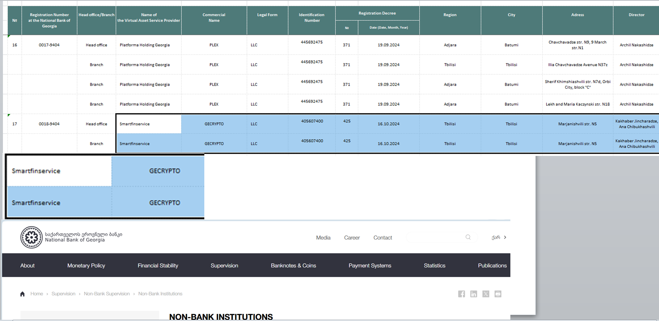
Task: Go to the Media page
Action: tap(323, 237)
